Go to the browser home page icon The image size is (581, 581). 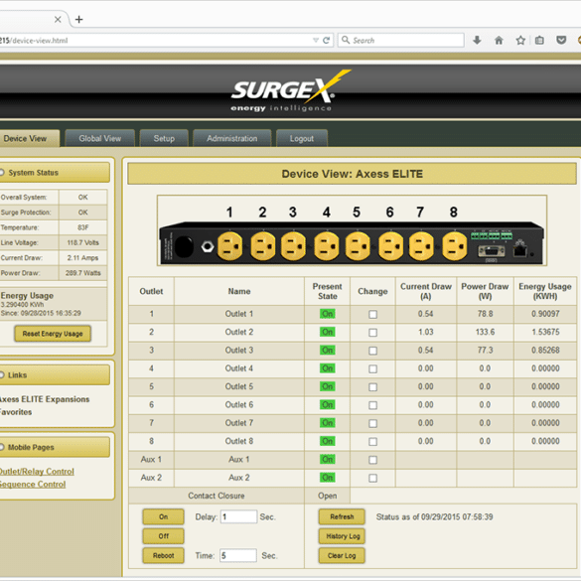499,40
